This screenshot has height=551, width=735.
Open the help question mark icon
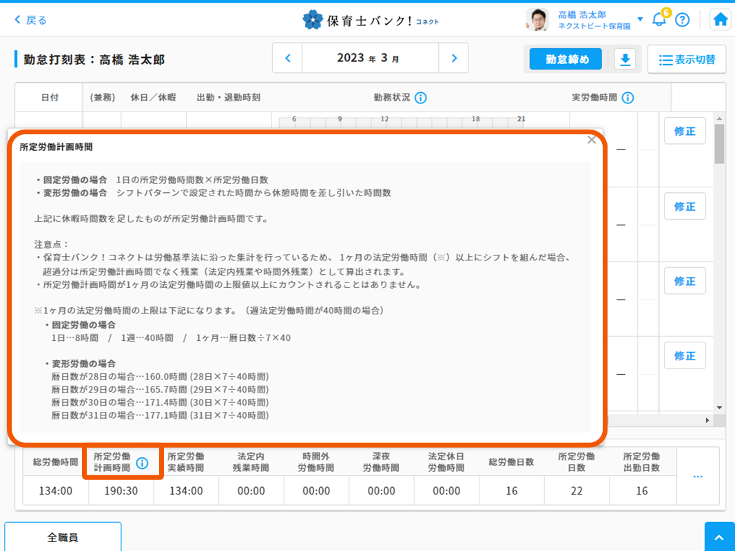(682, 19)
